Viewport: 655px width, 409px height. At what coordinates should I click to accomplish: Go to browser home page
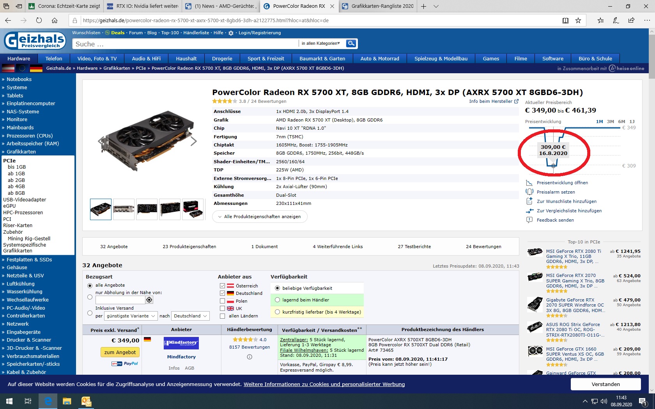[55, 20]
